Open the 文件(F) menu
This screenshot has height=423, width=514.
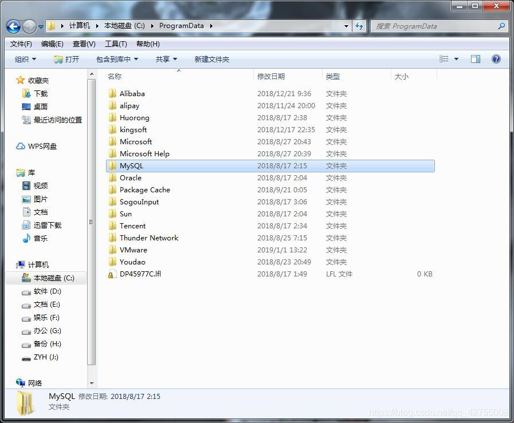pos(21,44)
